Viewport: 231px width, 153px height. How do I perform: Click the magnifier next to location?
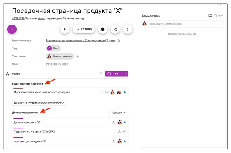pos(119,41)
